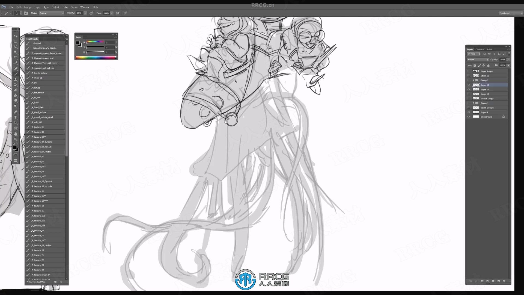This screenshot has height=295, width=524.
Task: Select the Crop tool
Action: [16, 58]
